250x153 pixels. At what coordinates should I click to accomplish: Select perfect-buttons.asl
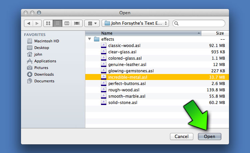pyautogui.click(x=157, y=84)
